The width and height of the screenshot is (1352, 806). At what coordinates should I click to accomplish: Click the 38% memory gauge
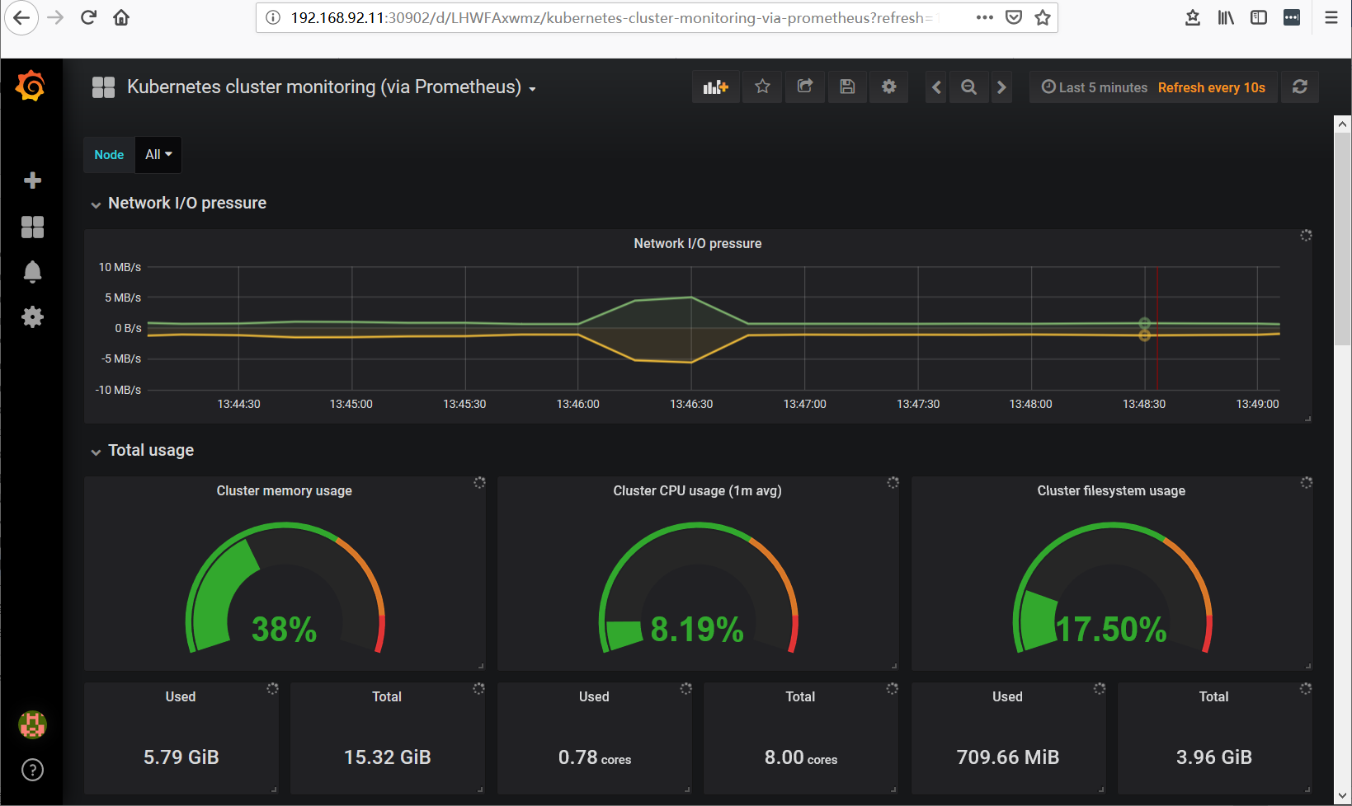(285, 588)
